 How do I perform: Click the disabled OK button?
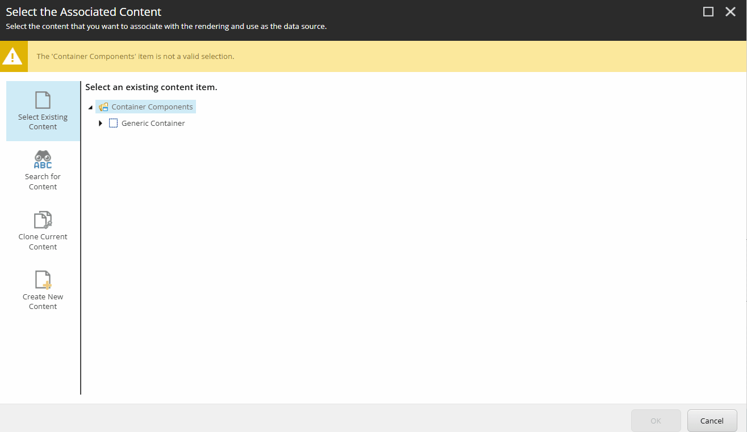click(x=656, y=420)
